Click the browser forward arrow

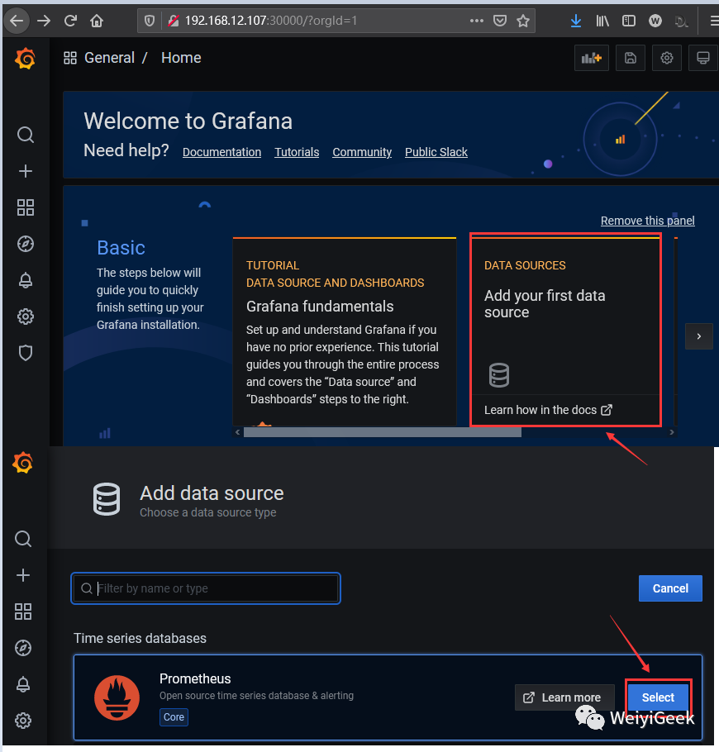[x=44, y=21]
